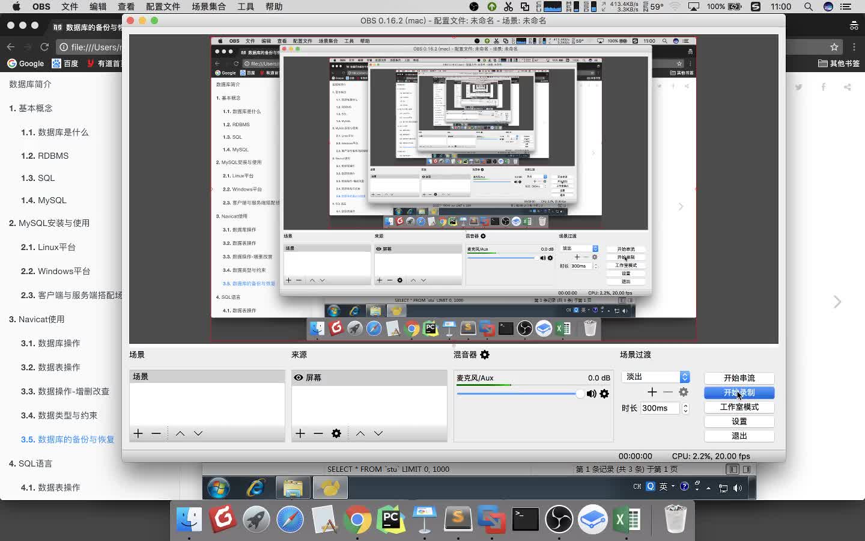Move the source up with arrow
The image size is (865, 541).
click(x=360, y=433)
